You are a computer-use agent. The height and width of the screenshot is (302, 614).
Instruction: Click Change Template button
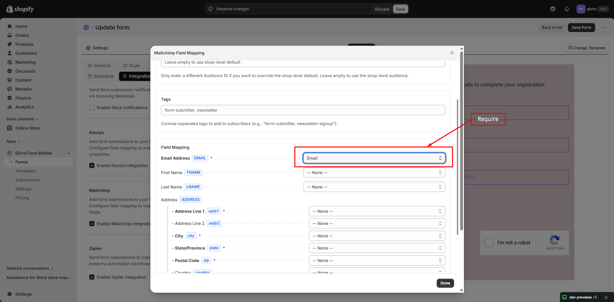point(587,48)
